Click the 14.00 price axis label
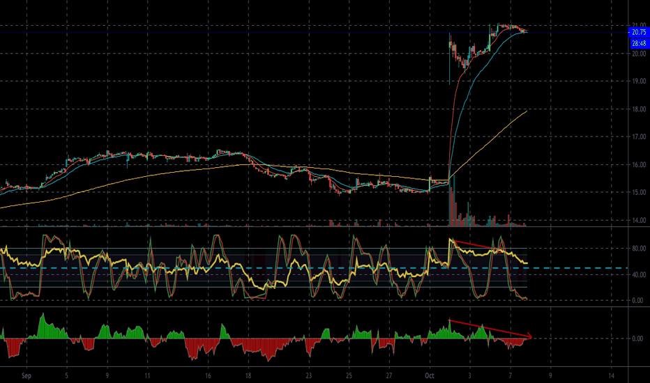The image size is (650, 383). [639, 220]
